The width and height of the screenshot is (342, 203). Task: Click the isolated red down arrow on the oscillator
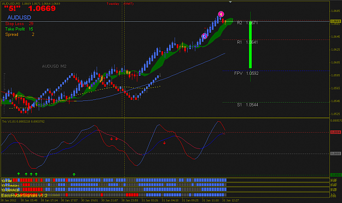[164, 143]
